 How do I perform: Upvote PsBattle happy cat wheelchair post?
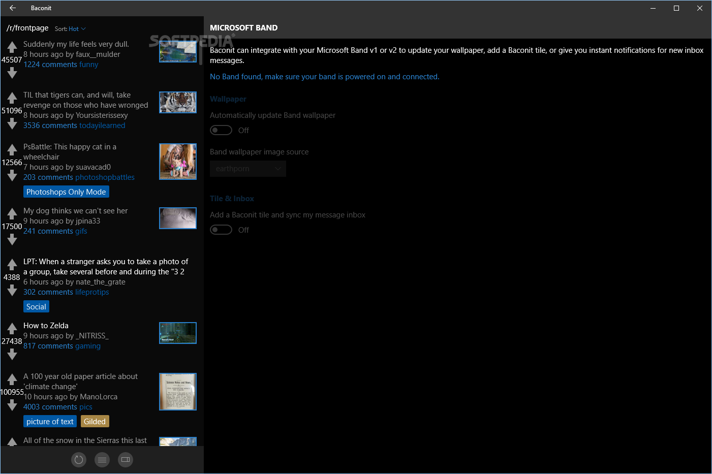pyautogui.click(x=12, y=150)
